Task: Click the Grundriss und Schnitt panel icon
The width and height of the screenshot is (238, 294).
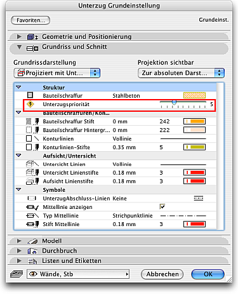Action: click(x=32, y=49)
